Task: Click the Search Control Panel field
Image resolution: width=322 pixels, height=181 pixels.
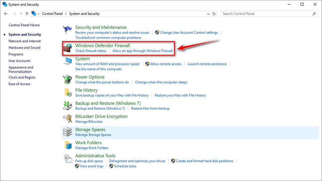Action: click(269, 14)
